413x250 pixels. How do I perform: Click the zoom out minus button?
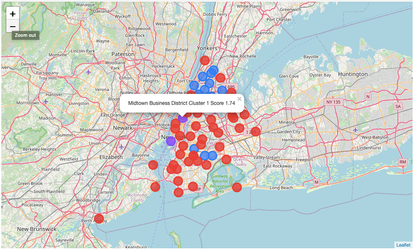coord(12,26)
